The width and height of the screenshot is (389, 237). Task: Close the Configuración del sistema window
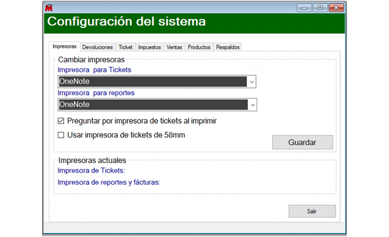(x=336, y=8)
